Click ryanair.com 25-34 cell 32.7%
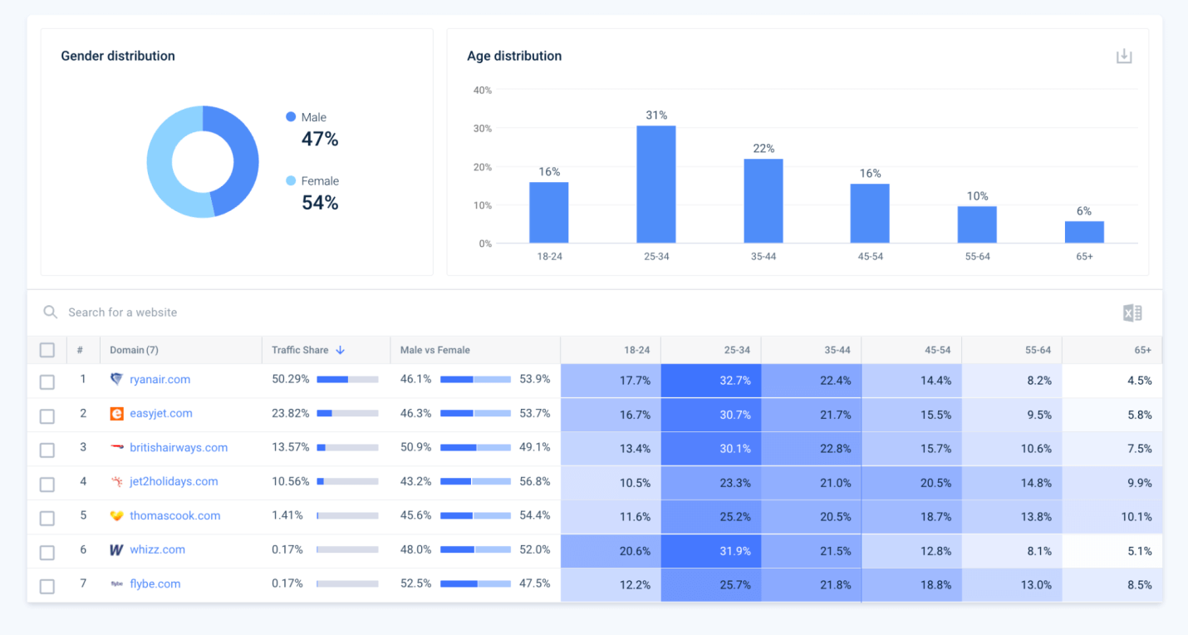The image size is (1188, 635). [x=711, y=381]
